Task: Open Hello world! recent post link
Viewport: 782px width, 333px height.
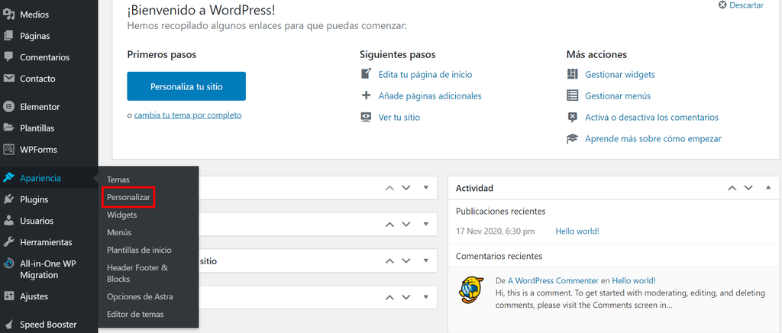Action: (x=577, y=231)
